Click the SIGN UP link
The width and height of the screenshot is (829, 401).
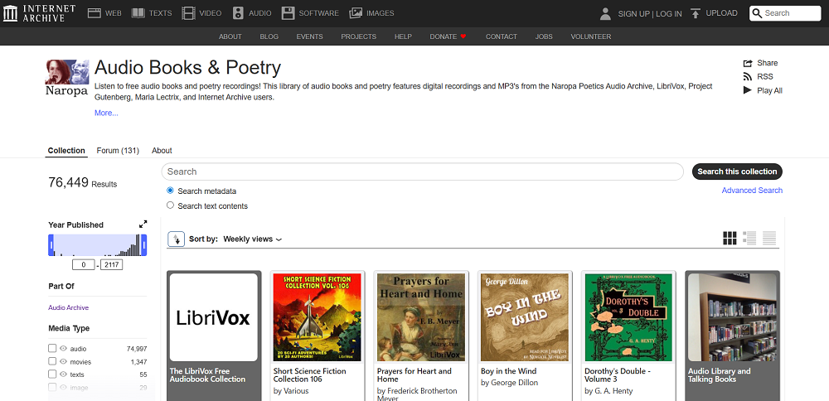[x=633, y=14]
